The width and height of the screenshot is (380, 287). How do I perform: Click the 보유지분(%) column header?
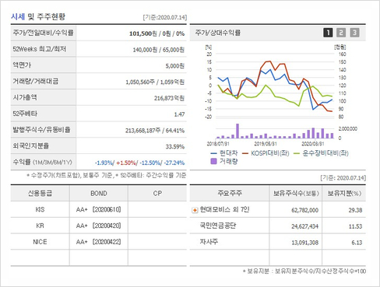344,194
